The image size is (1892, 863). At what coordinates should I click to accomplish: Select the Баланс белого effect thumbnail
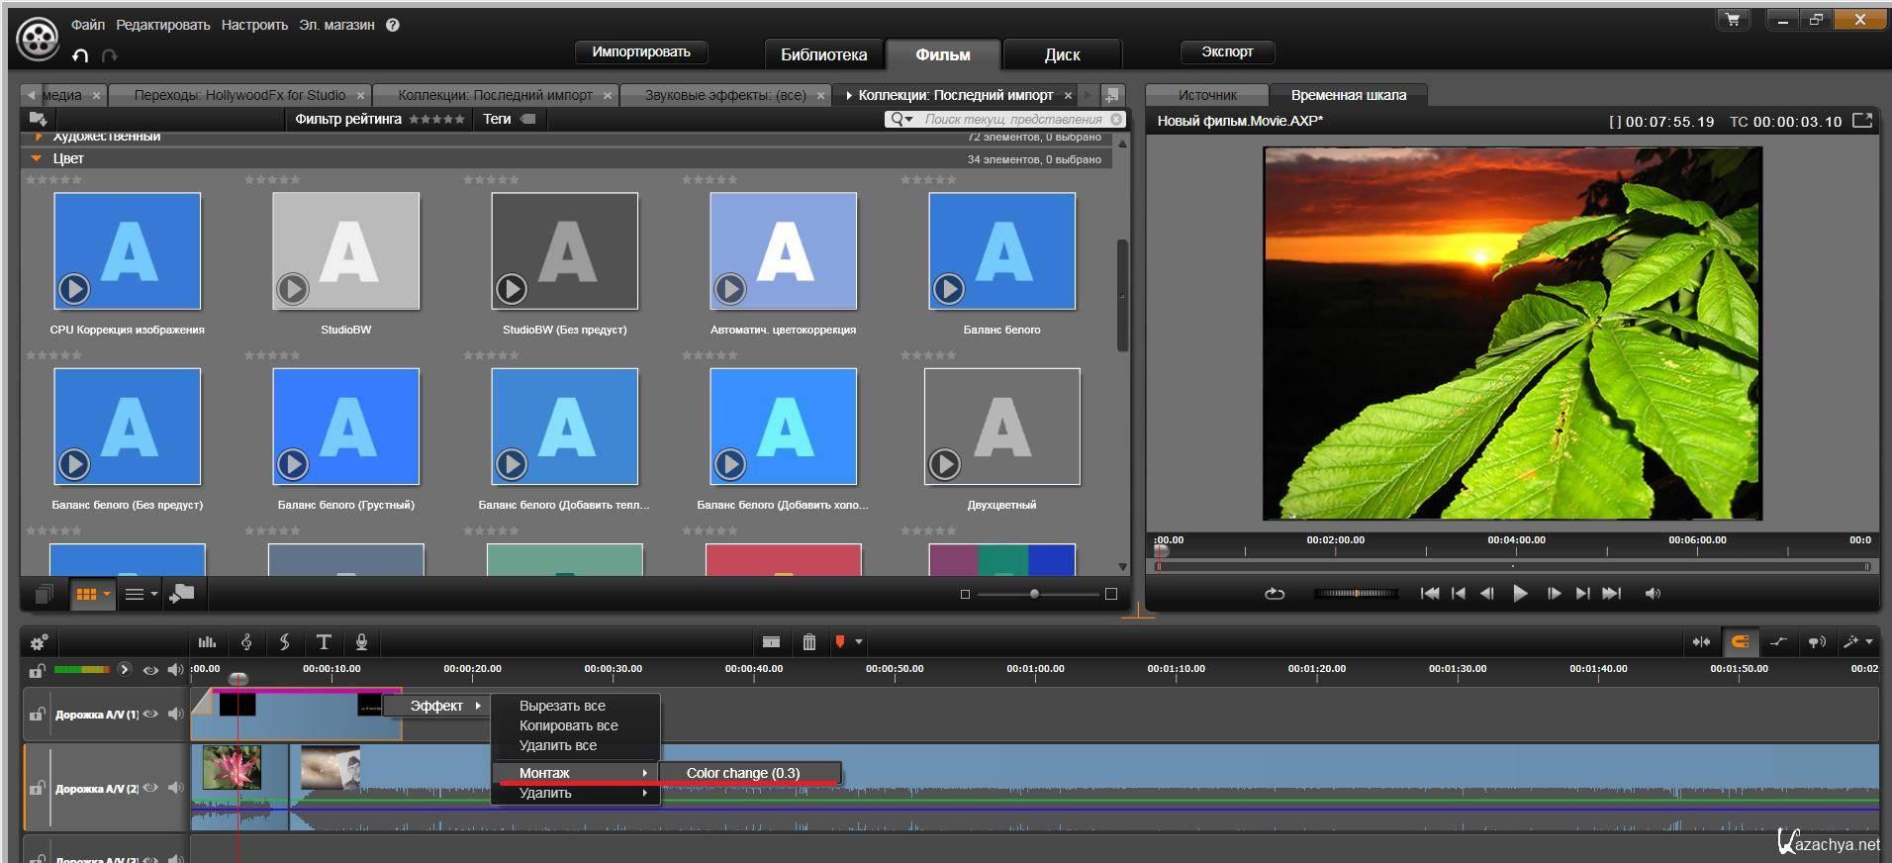tap(1001, 251)
